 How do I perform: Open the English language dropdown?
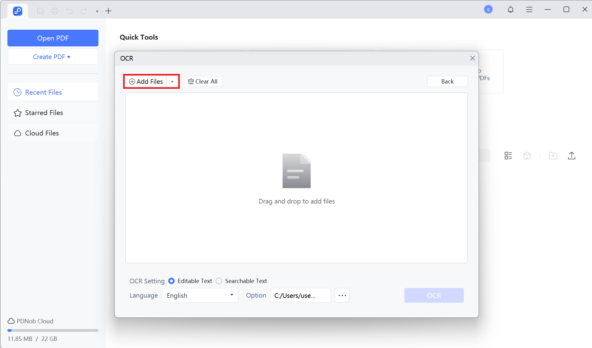200,295
